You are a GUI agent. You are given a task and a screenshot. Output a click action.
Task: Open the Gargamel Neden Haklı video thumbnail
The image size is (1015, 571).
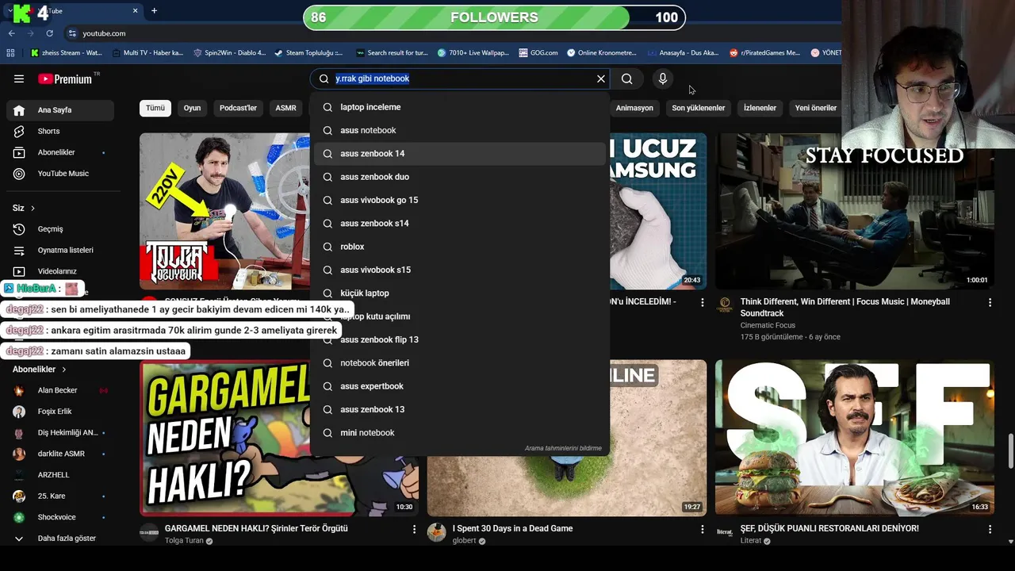pyautogui.click(x=279, y=438)
